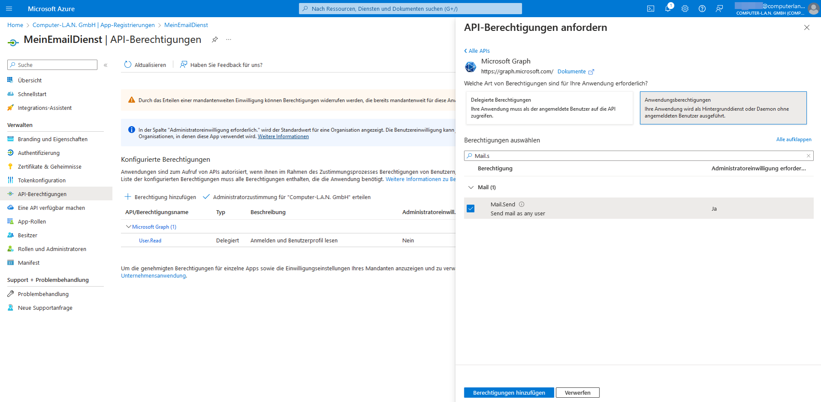The width and height of the screenshot is (821, 402).
Task: Open Zertifikate & Geheimnisse
Action: click(x=49, y=166)
